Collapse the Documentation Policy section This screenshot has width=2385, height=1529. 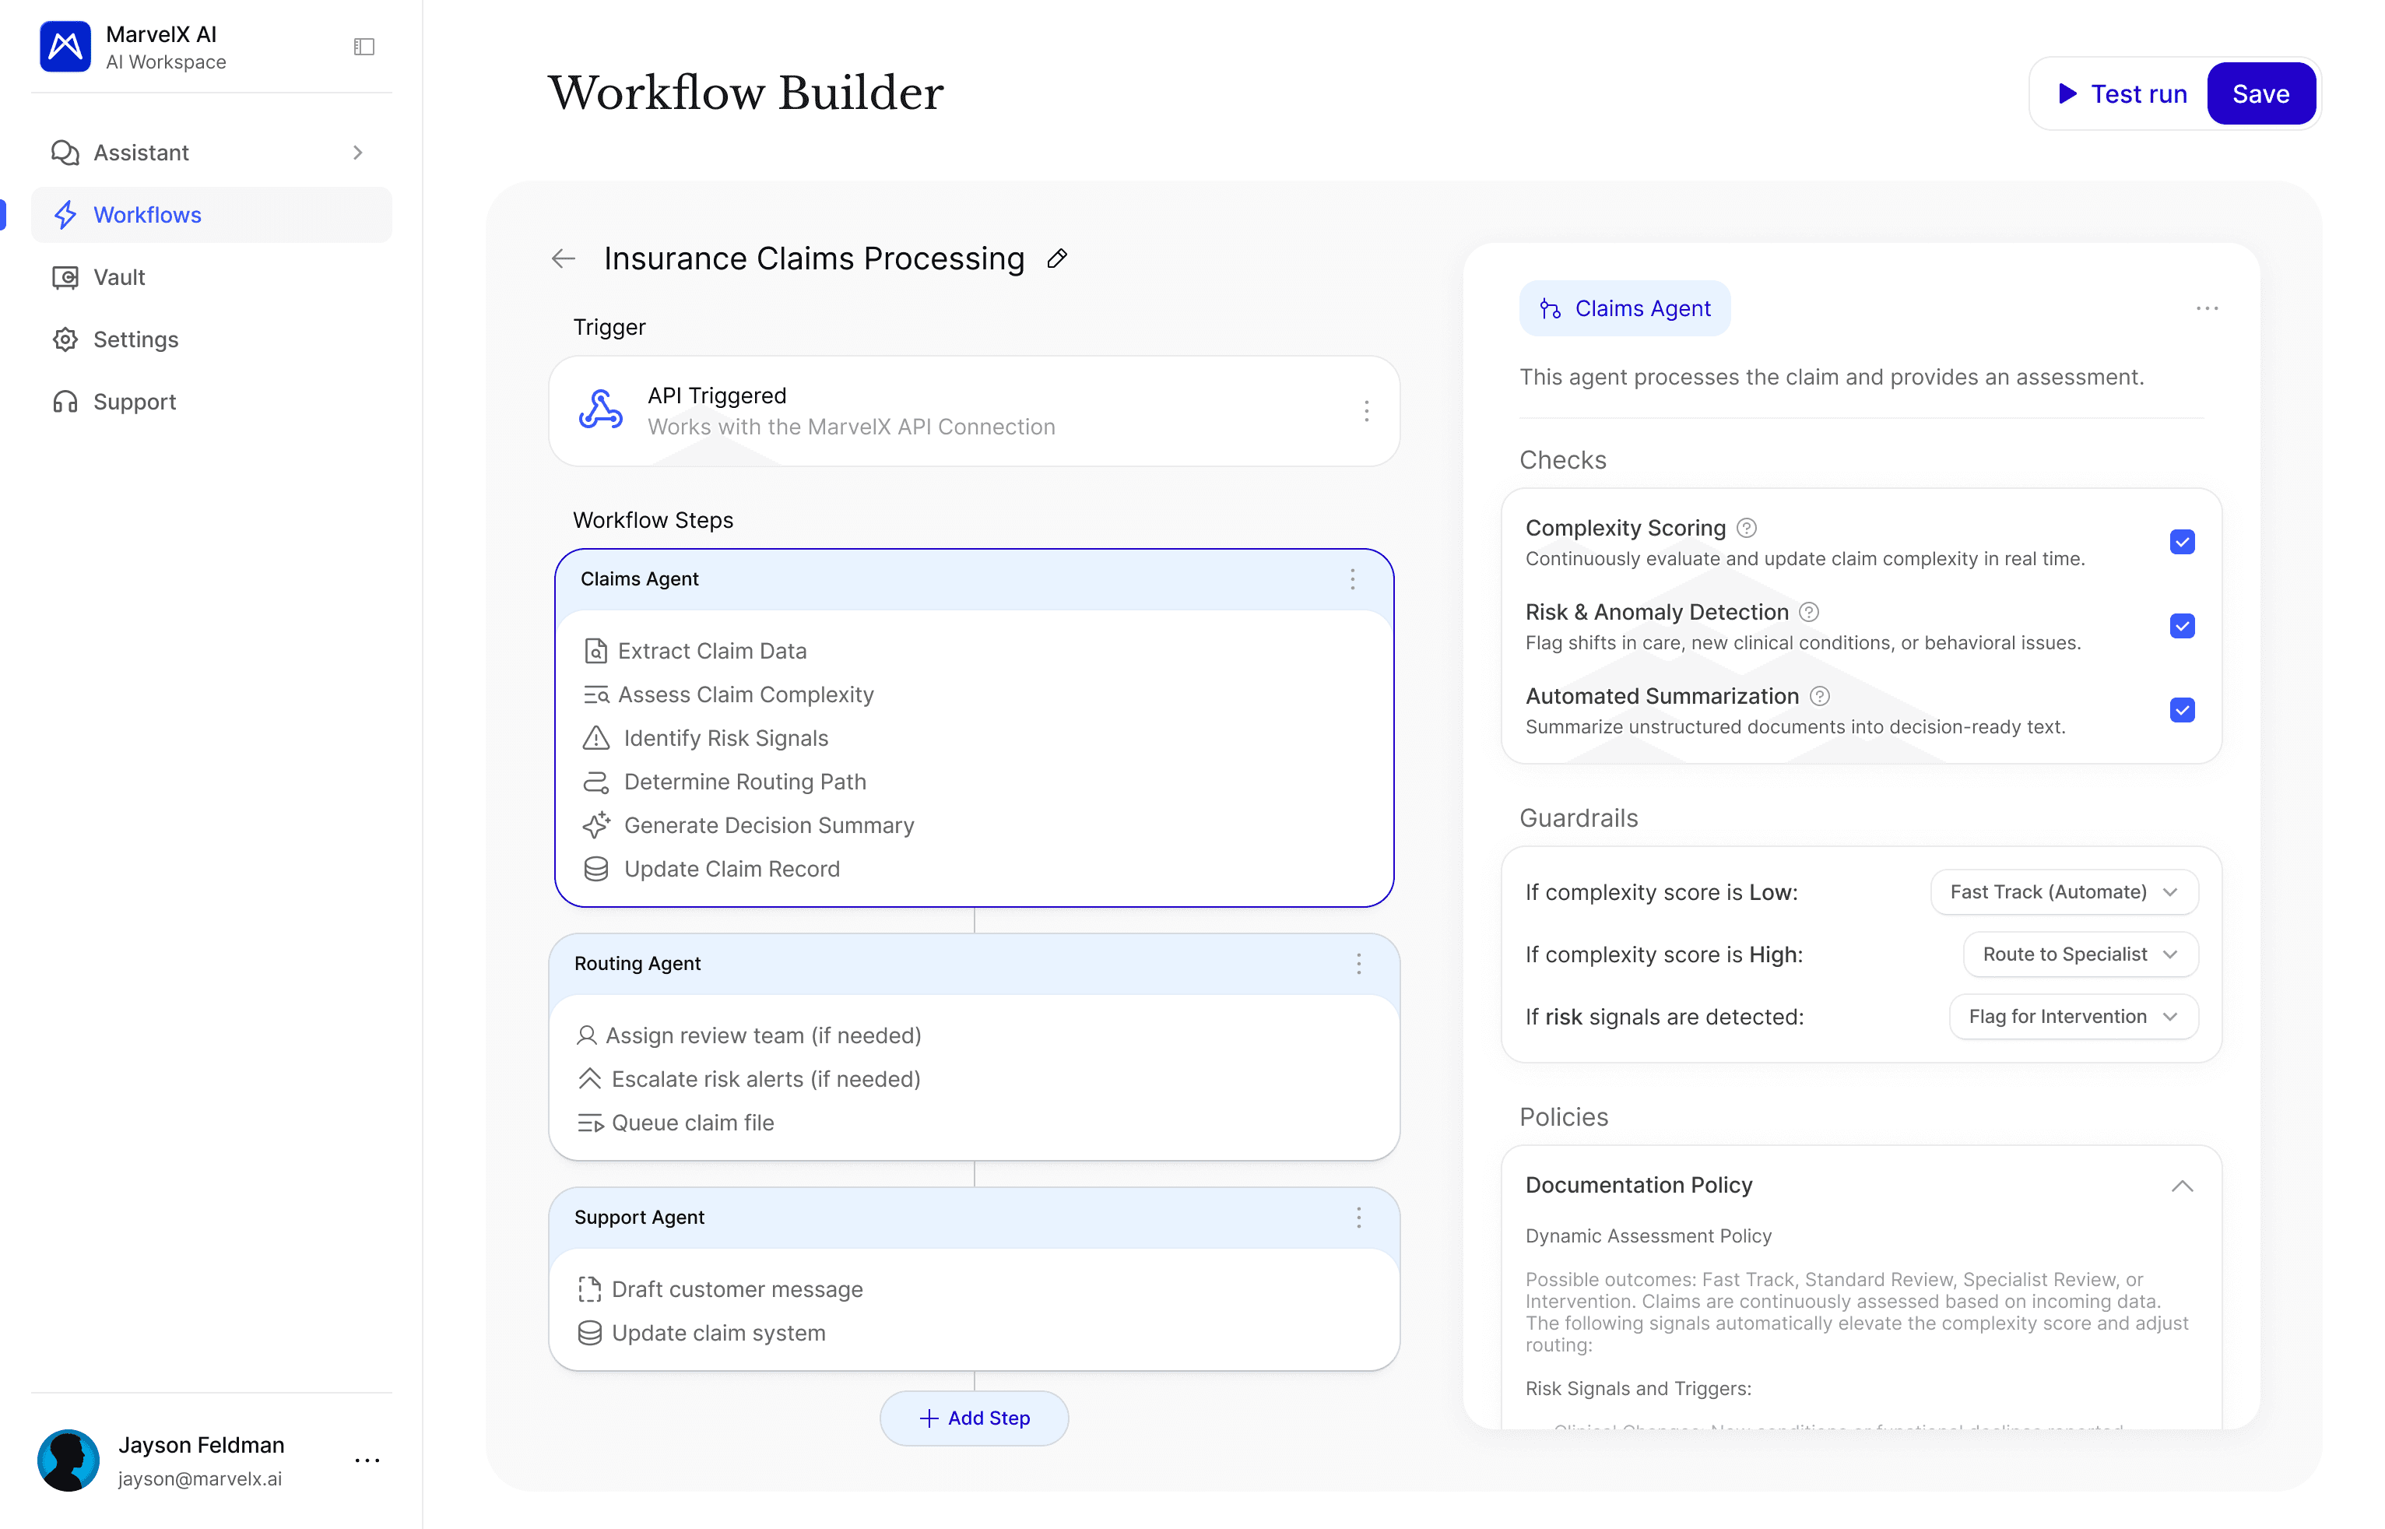coord(2182,1186)
